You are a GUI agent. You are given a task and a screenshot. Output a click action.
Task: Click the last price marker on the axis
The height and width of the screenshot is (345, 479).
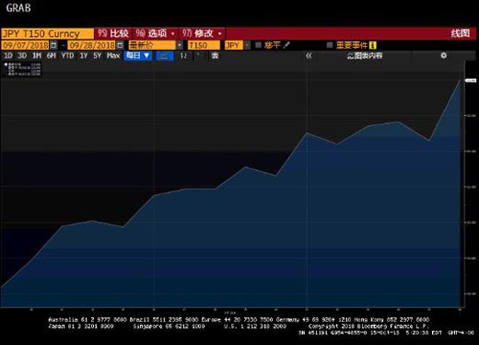[x=471, y=80]
